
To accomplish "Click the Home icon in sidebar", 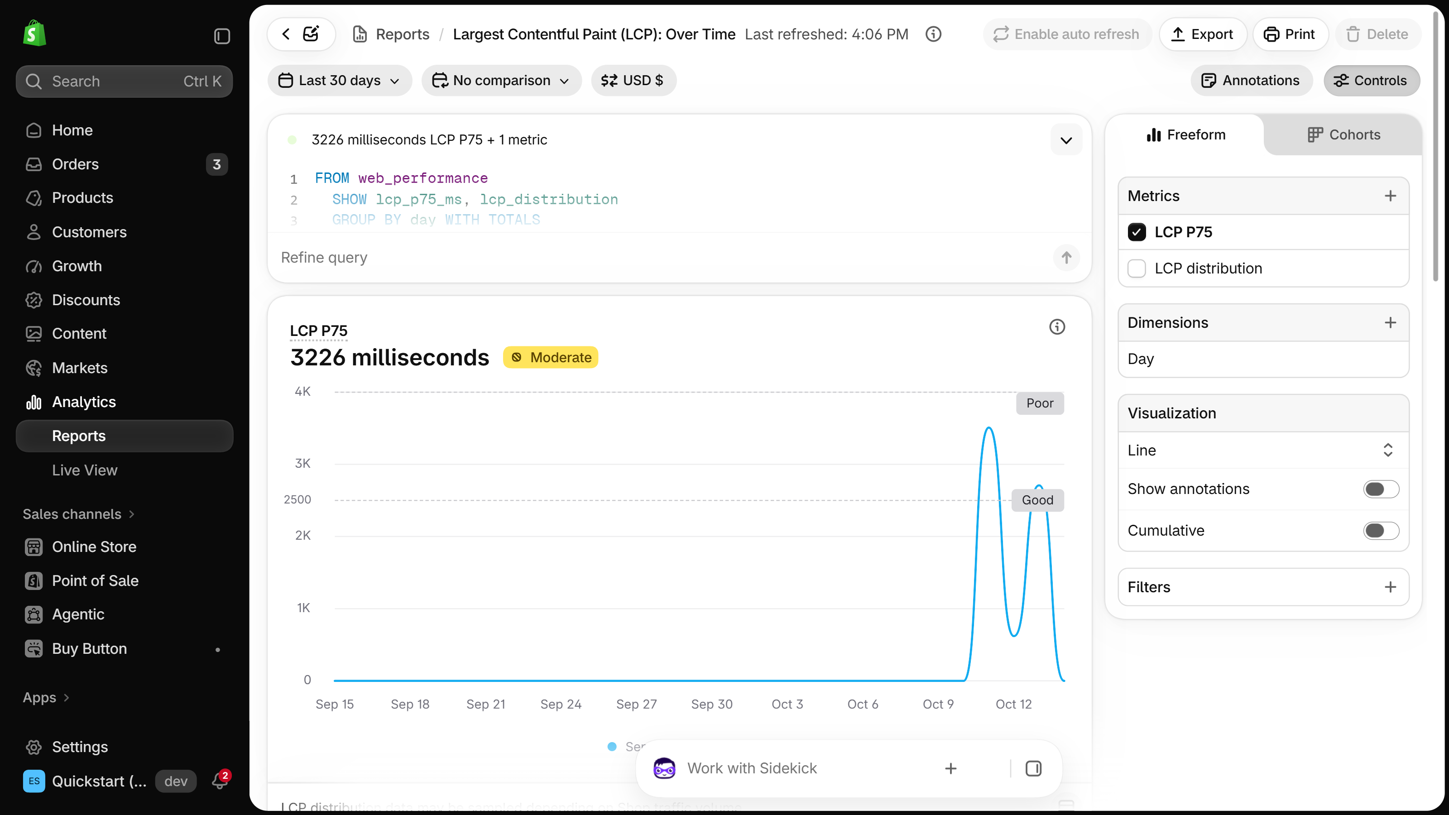I will pyautogui.click(x=34, y=130).
